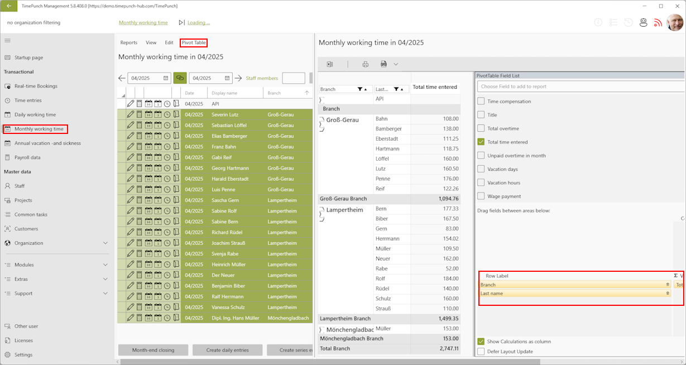Enable Defer Layout Update
The image size is (686, 365).
pyautogui.click(x=481, y=352)
